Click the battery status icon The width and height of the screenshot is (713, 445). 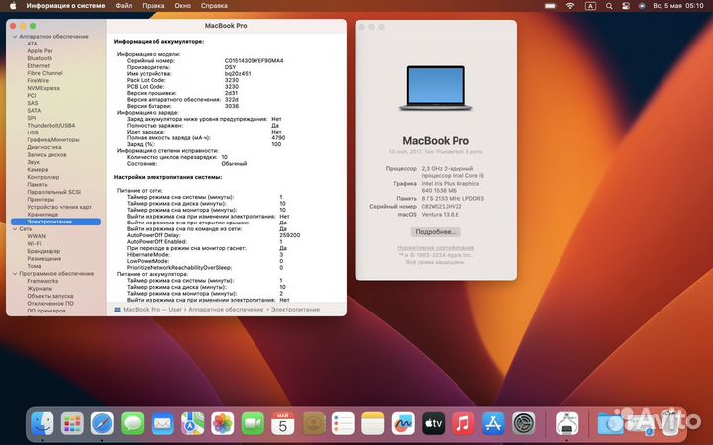551,6
